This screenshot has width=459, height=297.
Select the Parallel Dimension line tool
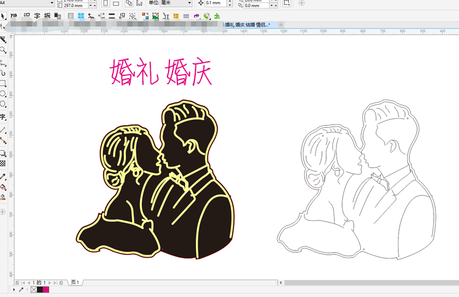(3, 130)
